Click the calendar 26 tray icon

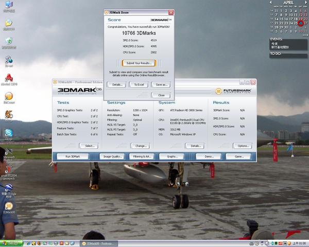(285, 243)
